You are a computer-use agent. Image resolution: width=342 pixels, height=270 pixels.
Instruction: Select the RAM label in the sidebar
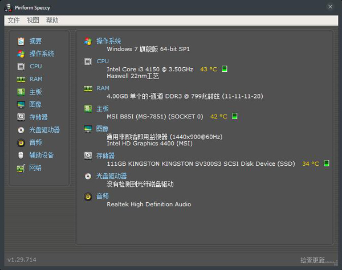(36, 79)
